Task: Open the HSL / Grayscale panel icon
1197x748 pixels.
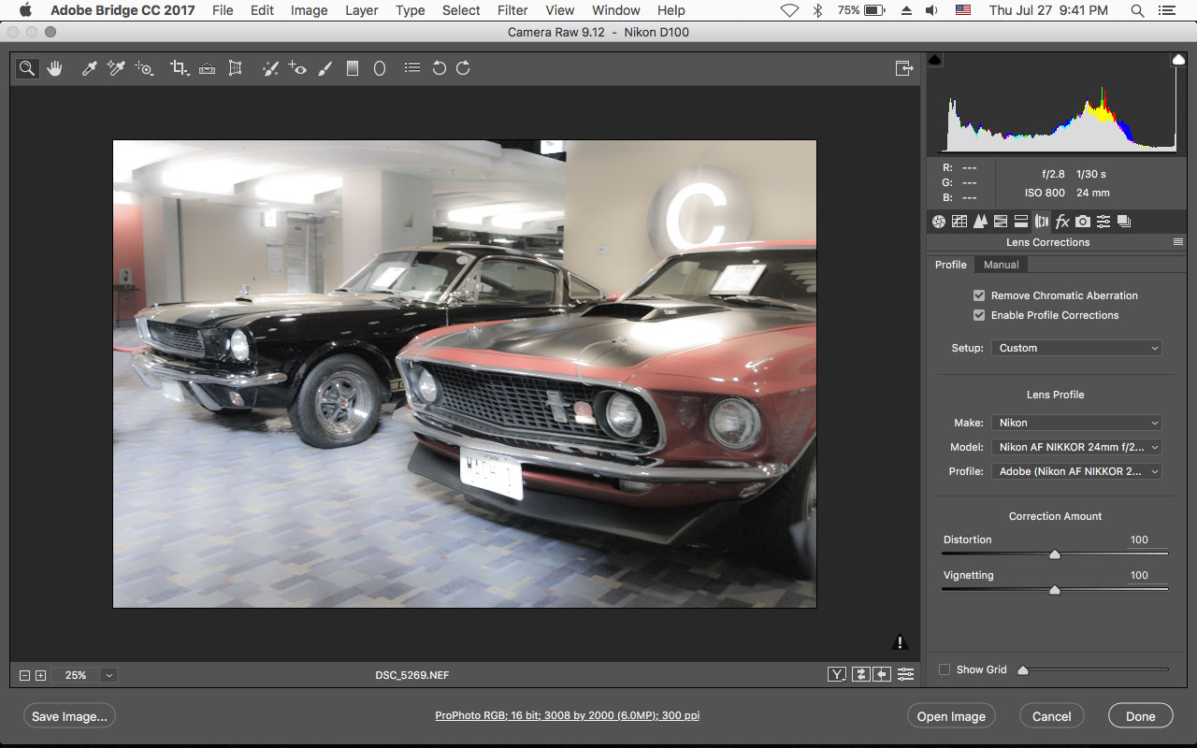Action: click(1000, 222)
